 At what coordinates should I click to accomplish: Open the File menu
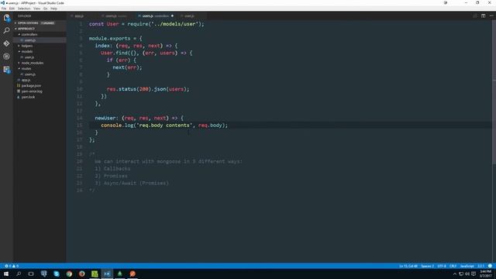(4, 9)
